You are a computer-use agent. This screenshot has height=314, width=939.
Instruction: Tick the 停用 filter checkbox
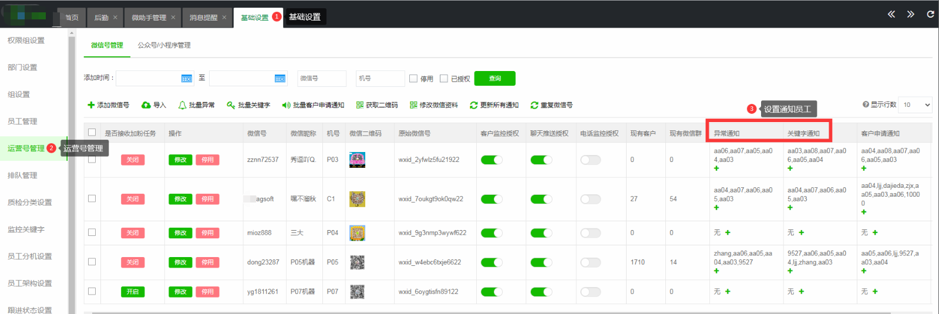click(x=413, y=79)
